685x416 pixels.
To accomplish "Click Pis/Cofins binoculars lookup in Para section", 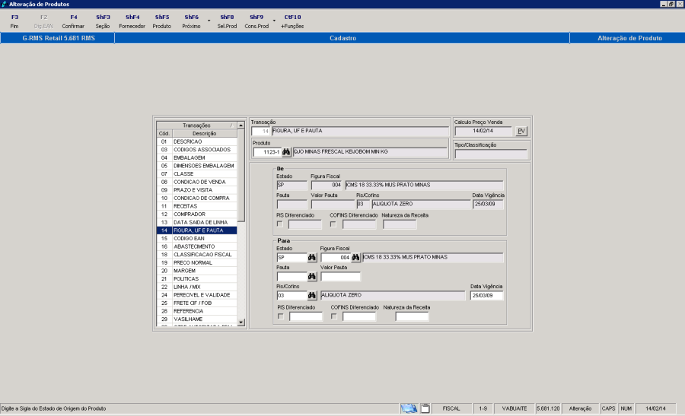I will coord(312,295).
